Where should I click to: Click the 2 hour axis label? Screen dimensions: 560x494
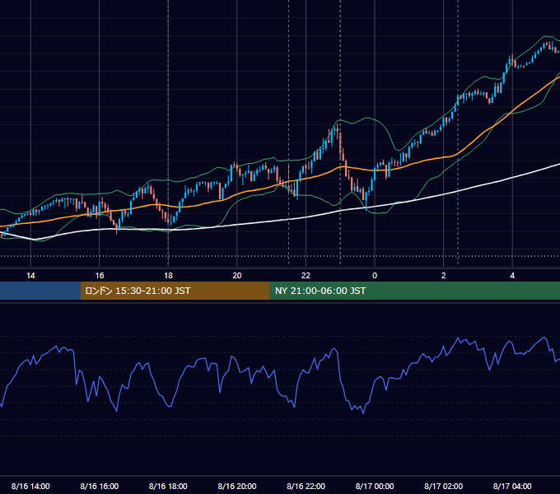[443, 276]
